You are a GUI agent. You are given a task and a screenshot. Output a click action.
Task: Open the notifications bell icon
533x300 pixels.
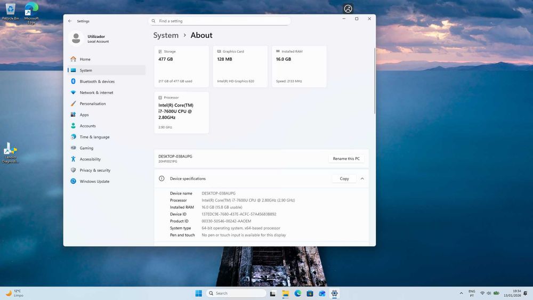pyautogui.click(x=526, y=293)
